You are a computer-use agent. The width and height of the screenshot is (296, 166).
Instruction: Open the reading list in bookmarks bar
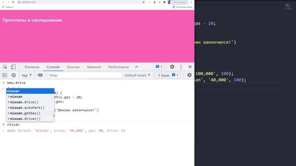[182, 7]
